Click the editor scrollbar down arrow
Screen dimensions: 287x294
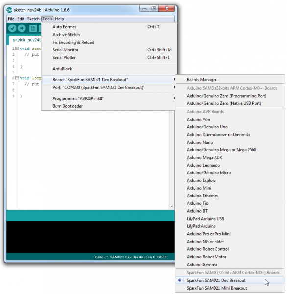[172, 206]
